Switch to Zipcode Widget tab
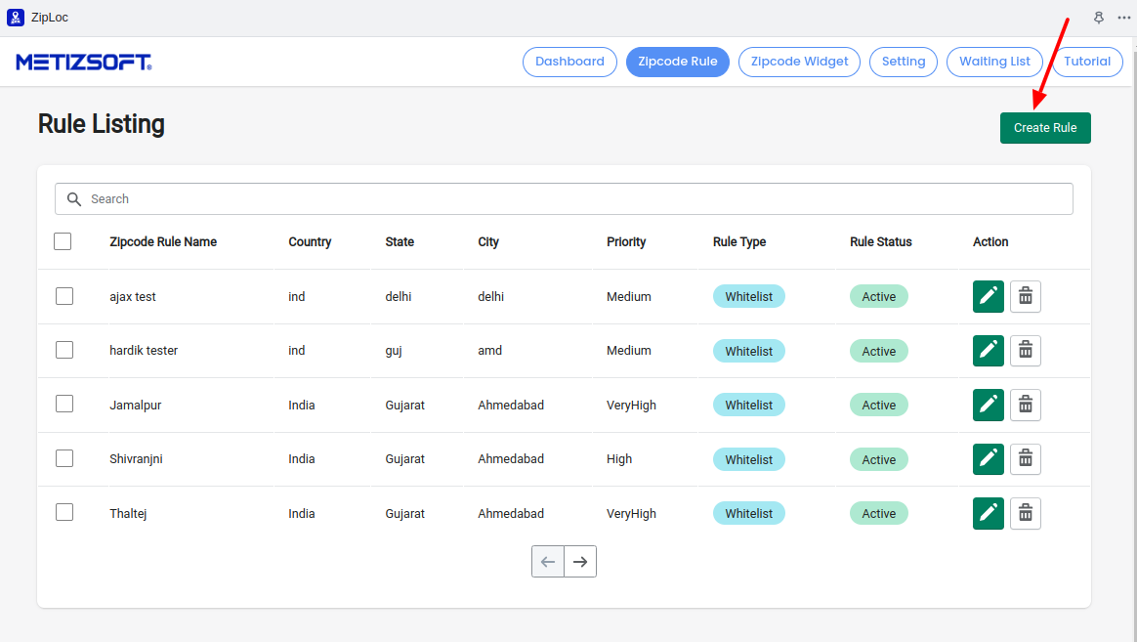 click(799, 62)
